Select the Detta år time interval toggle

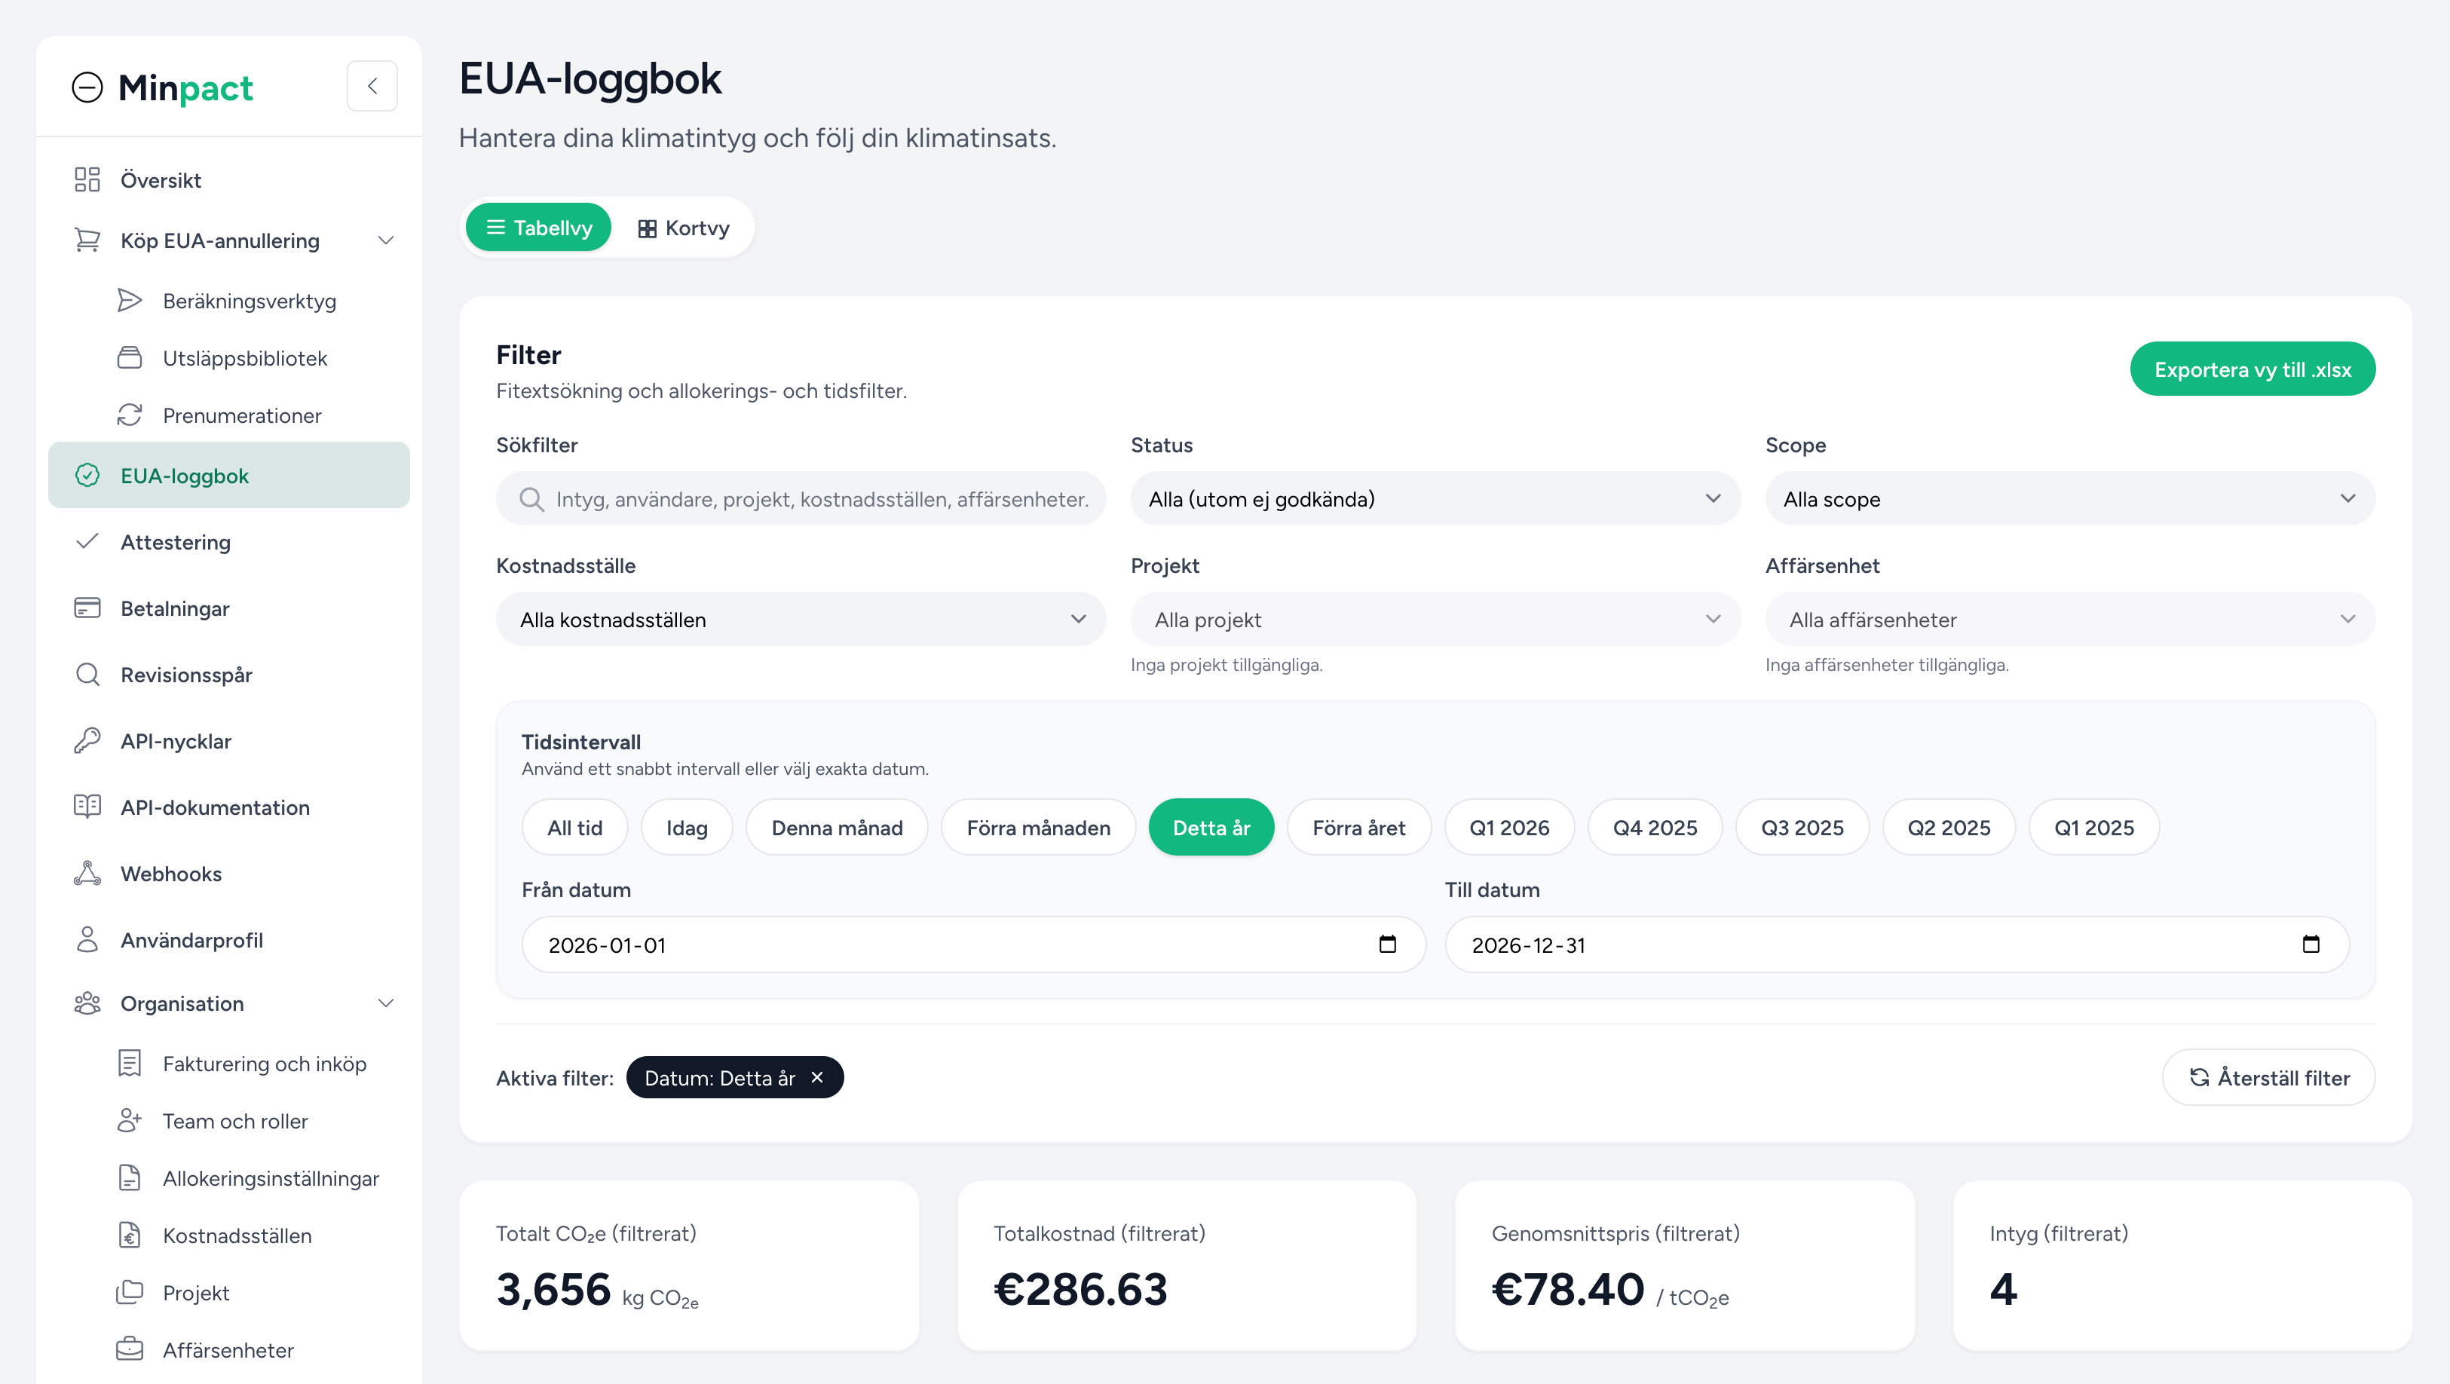point(1211,827)
